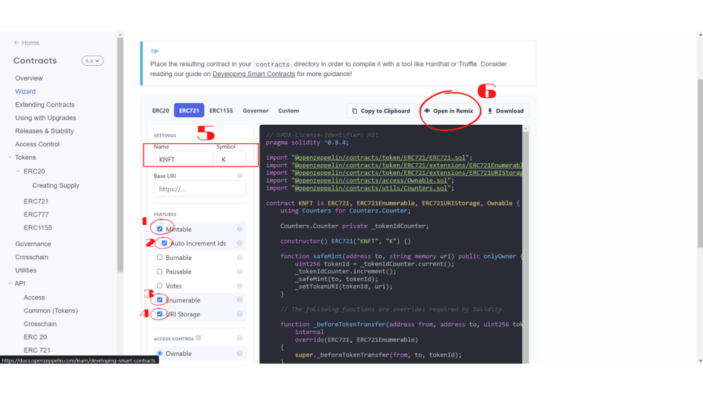Toggle the URI Storage checkbox
703x395 pixels.
159,314
